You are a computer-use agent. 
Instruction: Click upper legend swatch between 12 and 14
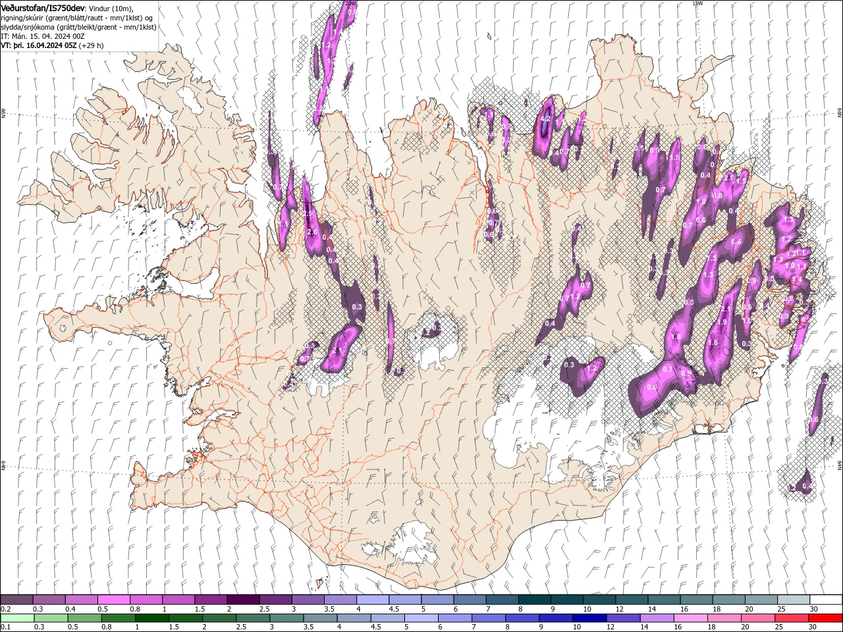[632, 600]
